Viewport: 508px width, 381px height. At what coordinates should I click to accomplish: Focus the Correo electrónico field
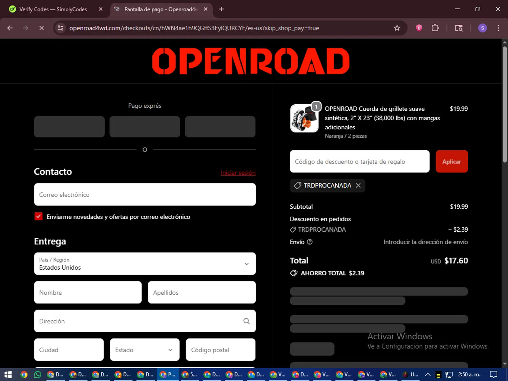(145, 194)
